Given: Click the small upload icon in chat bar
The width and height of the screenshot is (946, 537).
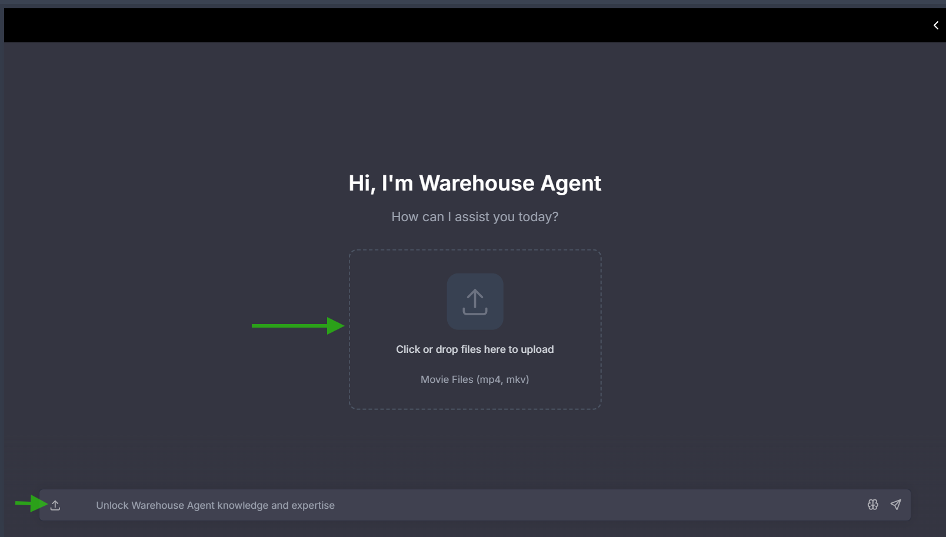Looking at the screenshot, I should [x=55, y=505].
